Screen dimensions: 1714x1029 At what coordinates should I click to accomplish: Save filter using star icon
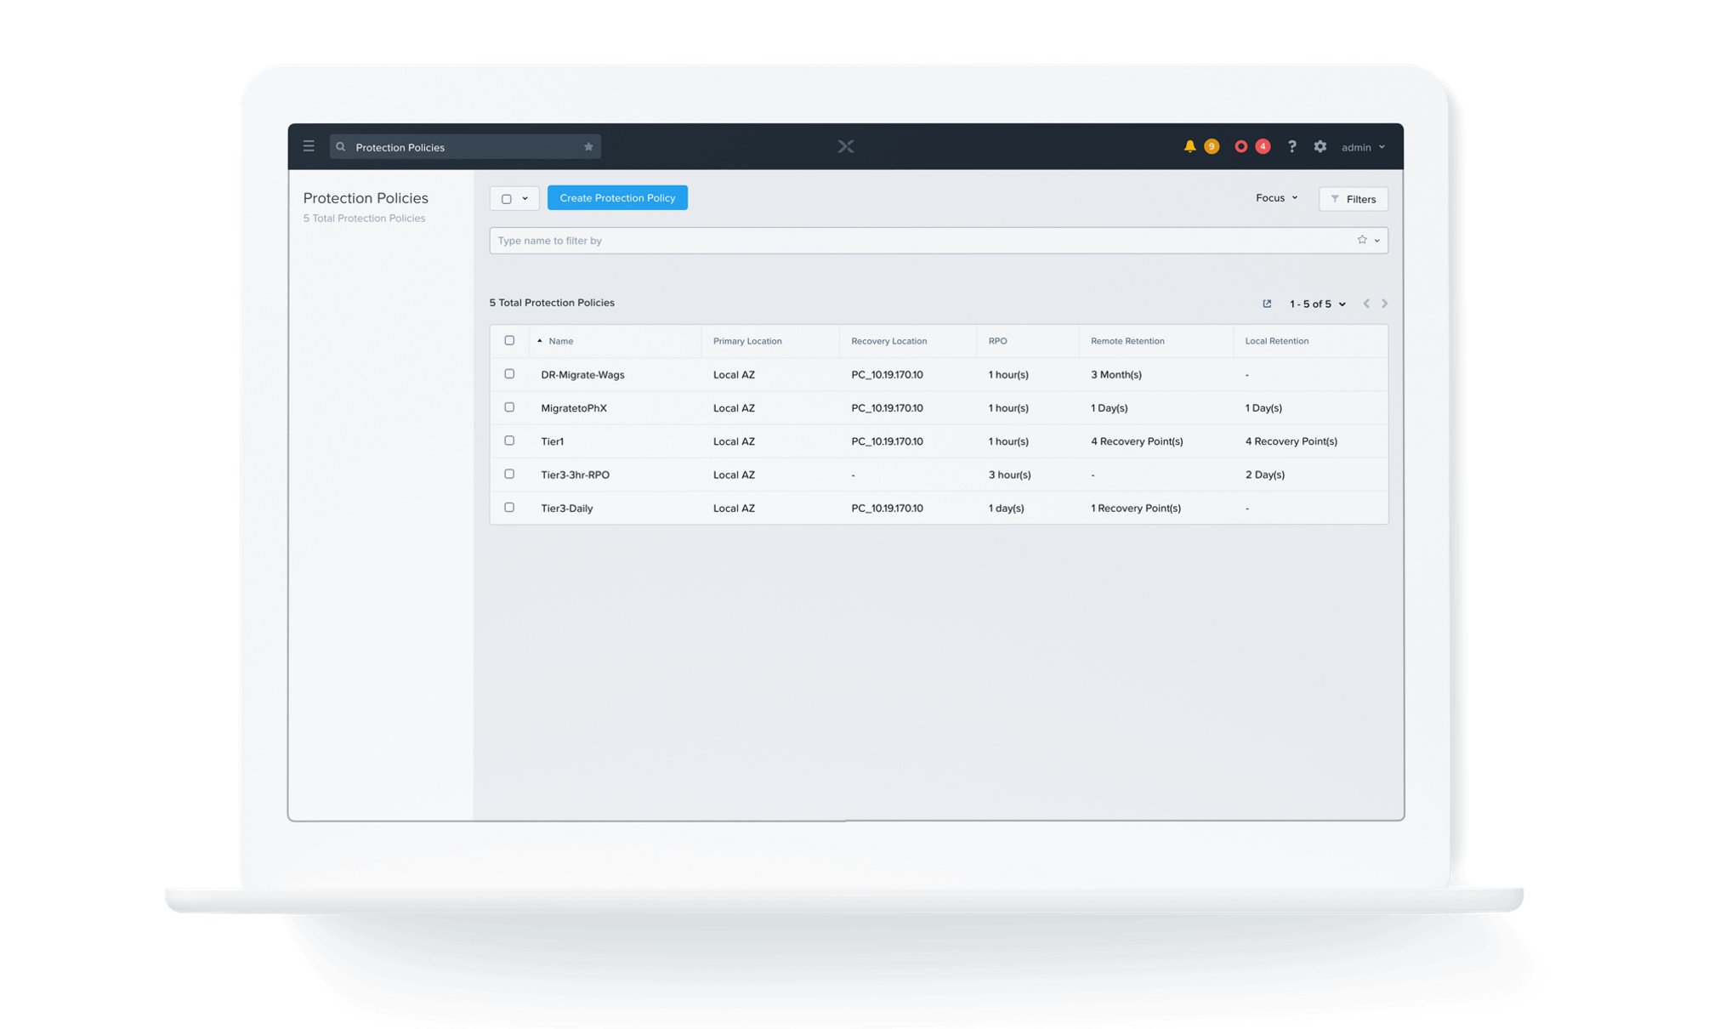coord(1362,240)
